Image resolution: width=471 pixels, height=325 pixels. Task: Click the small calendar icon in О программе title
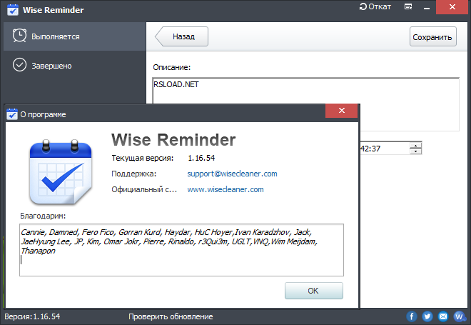point(12,114)
